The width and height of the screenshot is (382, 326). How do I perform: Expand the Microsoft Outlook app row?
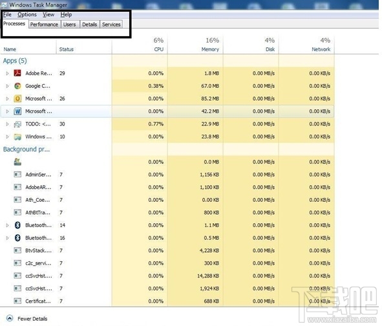point(7,98)
